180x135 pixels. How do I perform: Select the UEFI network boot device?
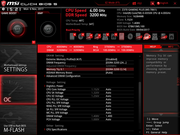(114, 36)
